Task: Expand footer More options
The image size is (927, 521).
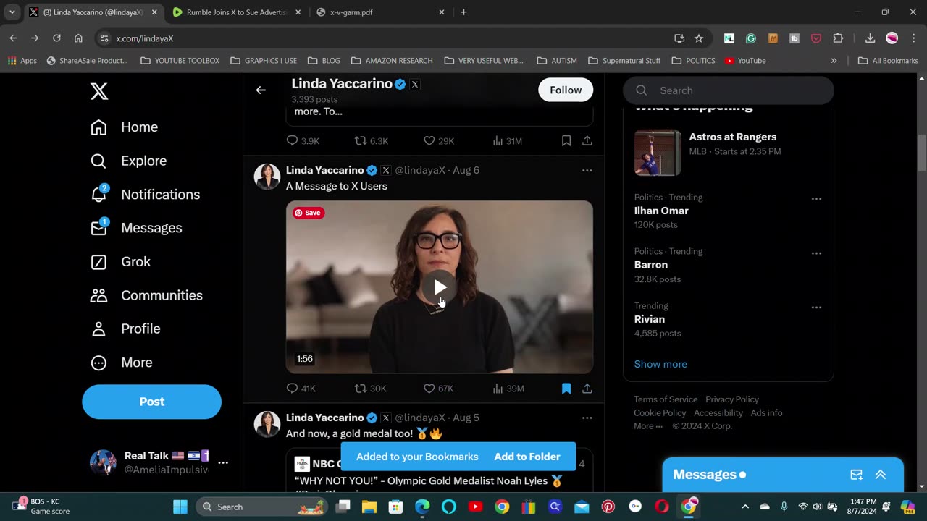Action: [648, 426]
